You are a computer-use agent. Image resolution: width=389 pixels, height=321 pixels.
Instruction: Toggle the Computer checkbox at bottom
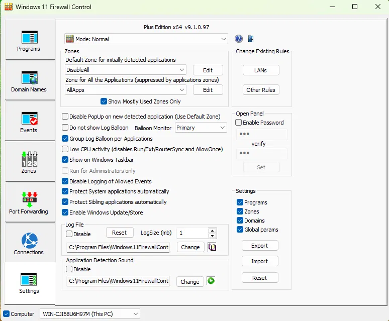pos(6,314)
